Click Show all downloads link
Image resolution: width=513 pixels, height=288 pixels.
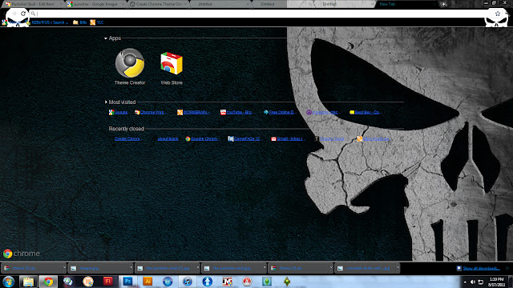click(481, 268)
